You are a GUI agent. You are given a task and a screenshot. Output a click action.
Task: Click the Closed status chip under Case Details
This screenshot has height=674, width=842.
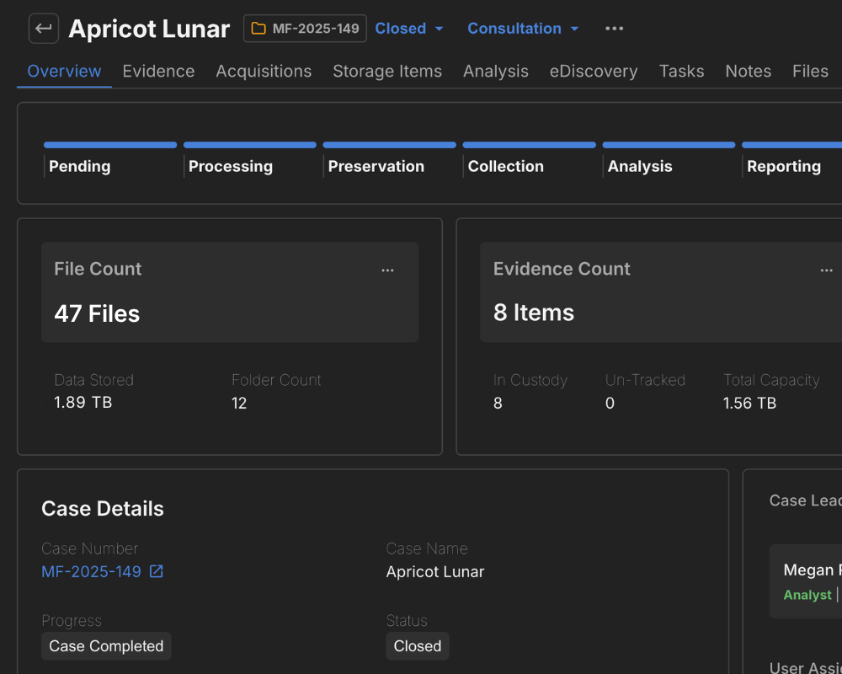(x=418, y=646)
